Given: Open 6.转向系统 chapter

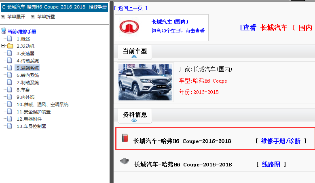Looking at the screenshot, I should pos(28,75).
